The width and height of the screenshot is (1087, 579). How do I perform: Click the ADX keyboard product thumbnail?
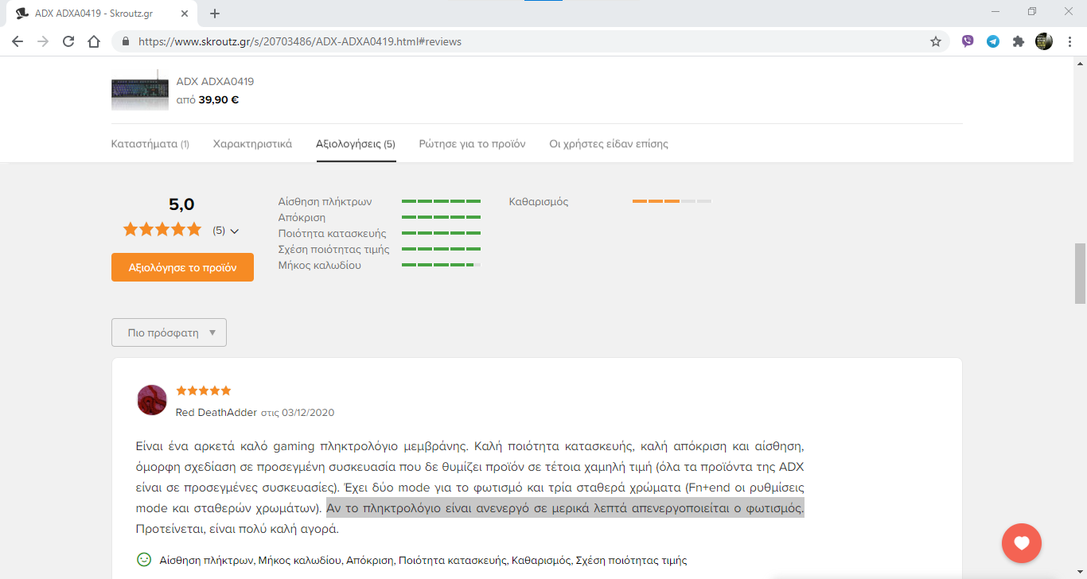(x=140, y=90)
